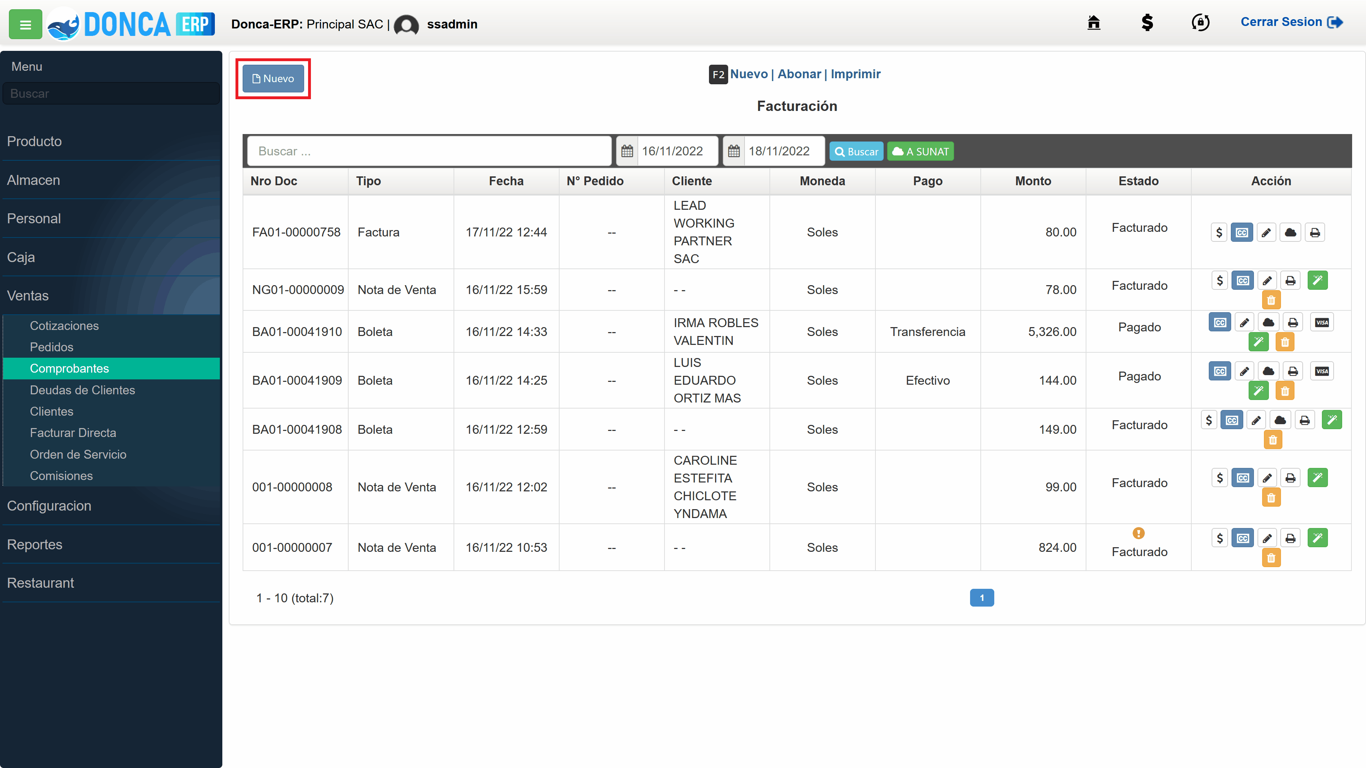Toggle the green hamburger menu button

coord(25,25)
